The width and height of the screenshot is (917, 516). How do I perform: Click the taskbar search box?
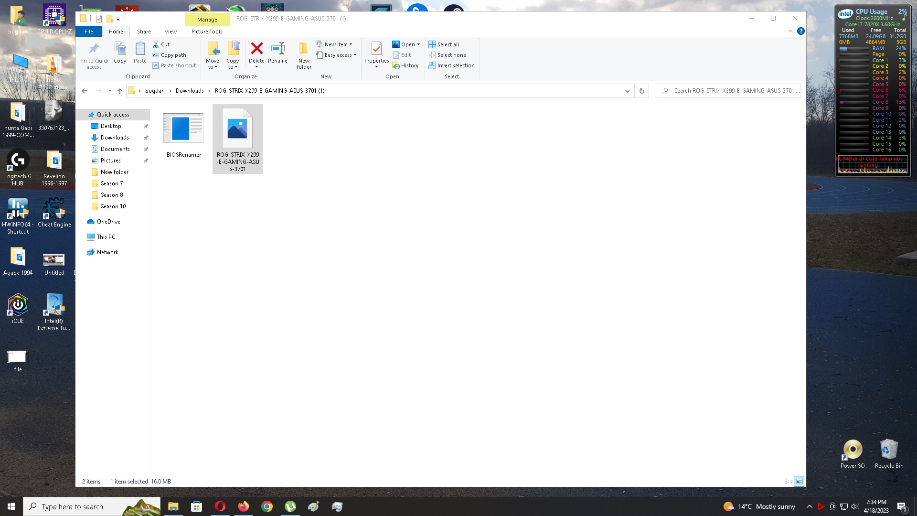[92, 506]
